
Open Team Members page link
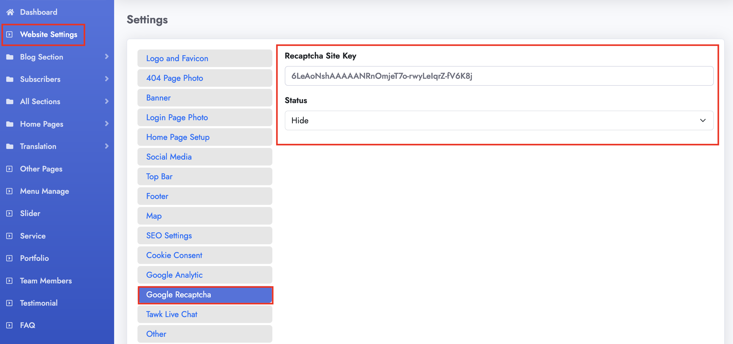click(x=46, y=281)
